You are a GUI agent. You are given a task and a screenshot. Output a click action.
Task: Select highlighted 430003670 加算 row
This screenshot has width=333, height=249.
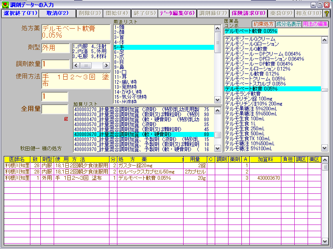(144, 134)
